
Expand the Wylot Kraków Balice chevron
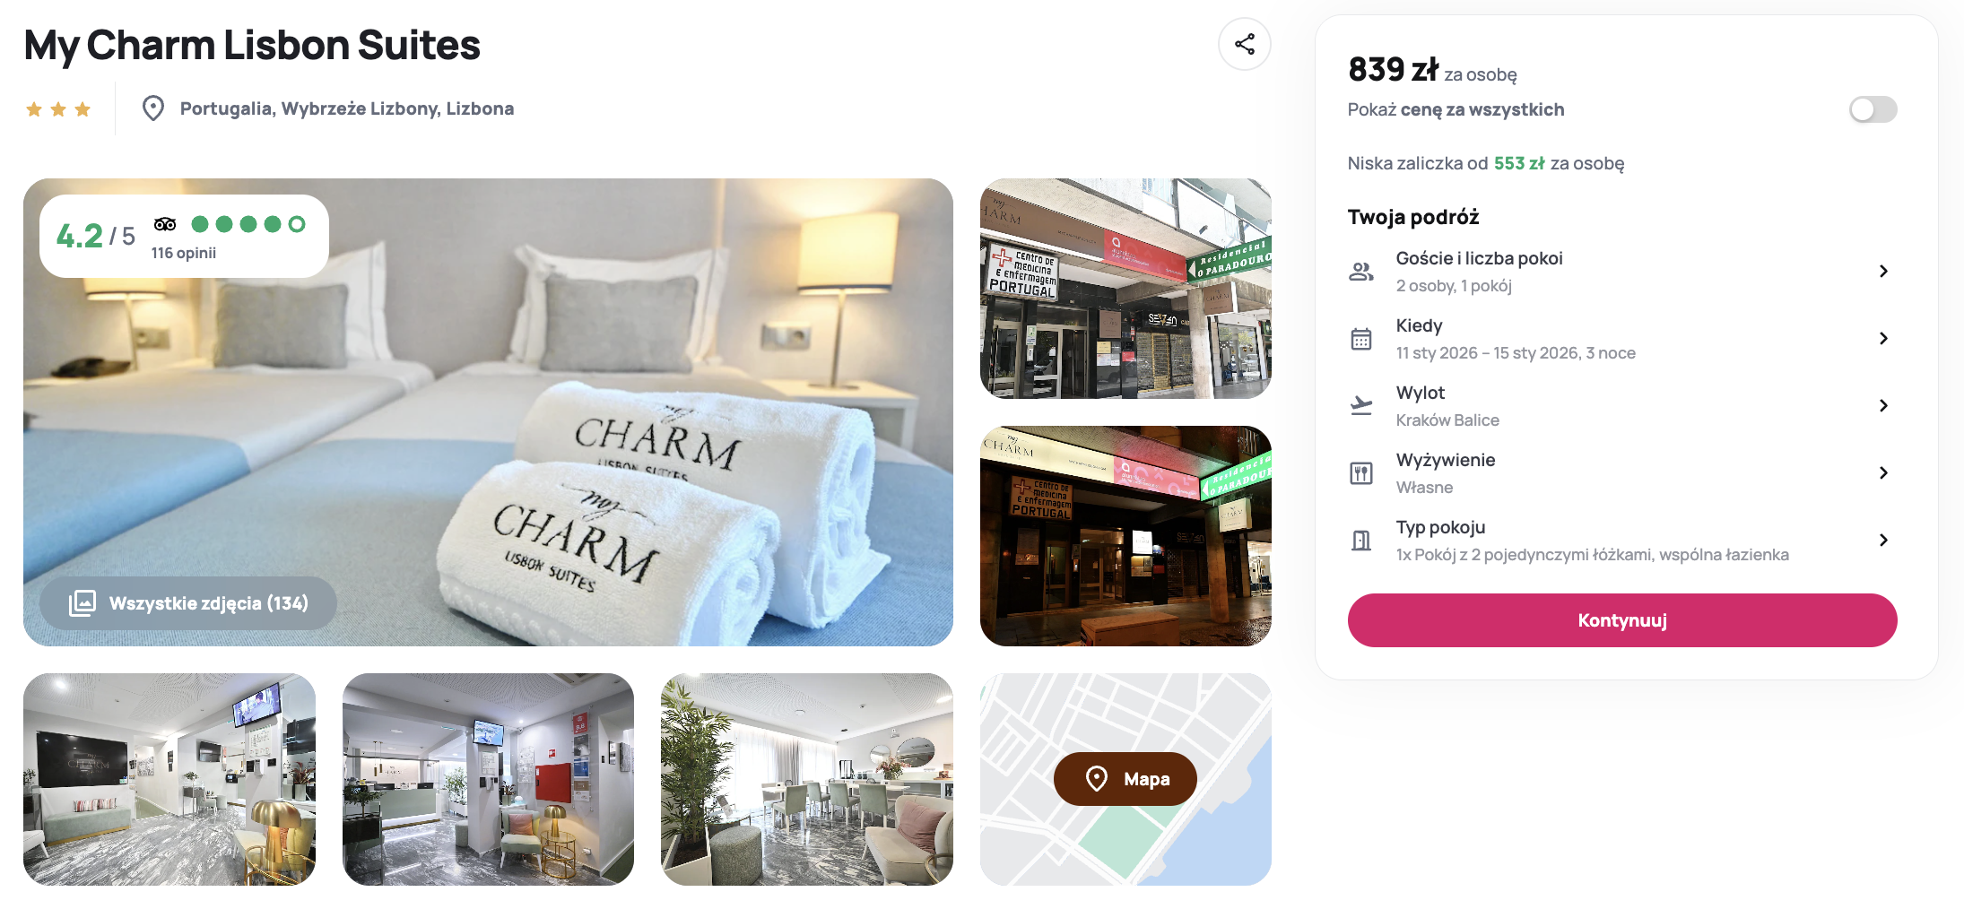pyautogui.click(x=1883, y=406)
